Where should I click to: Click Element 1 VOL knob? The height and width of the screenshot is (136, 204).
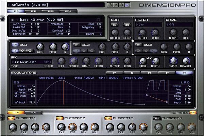point(46,127)
